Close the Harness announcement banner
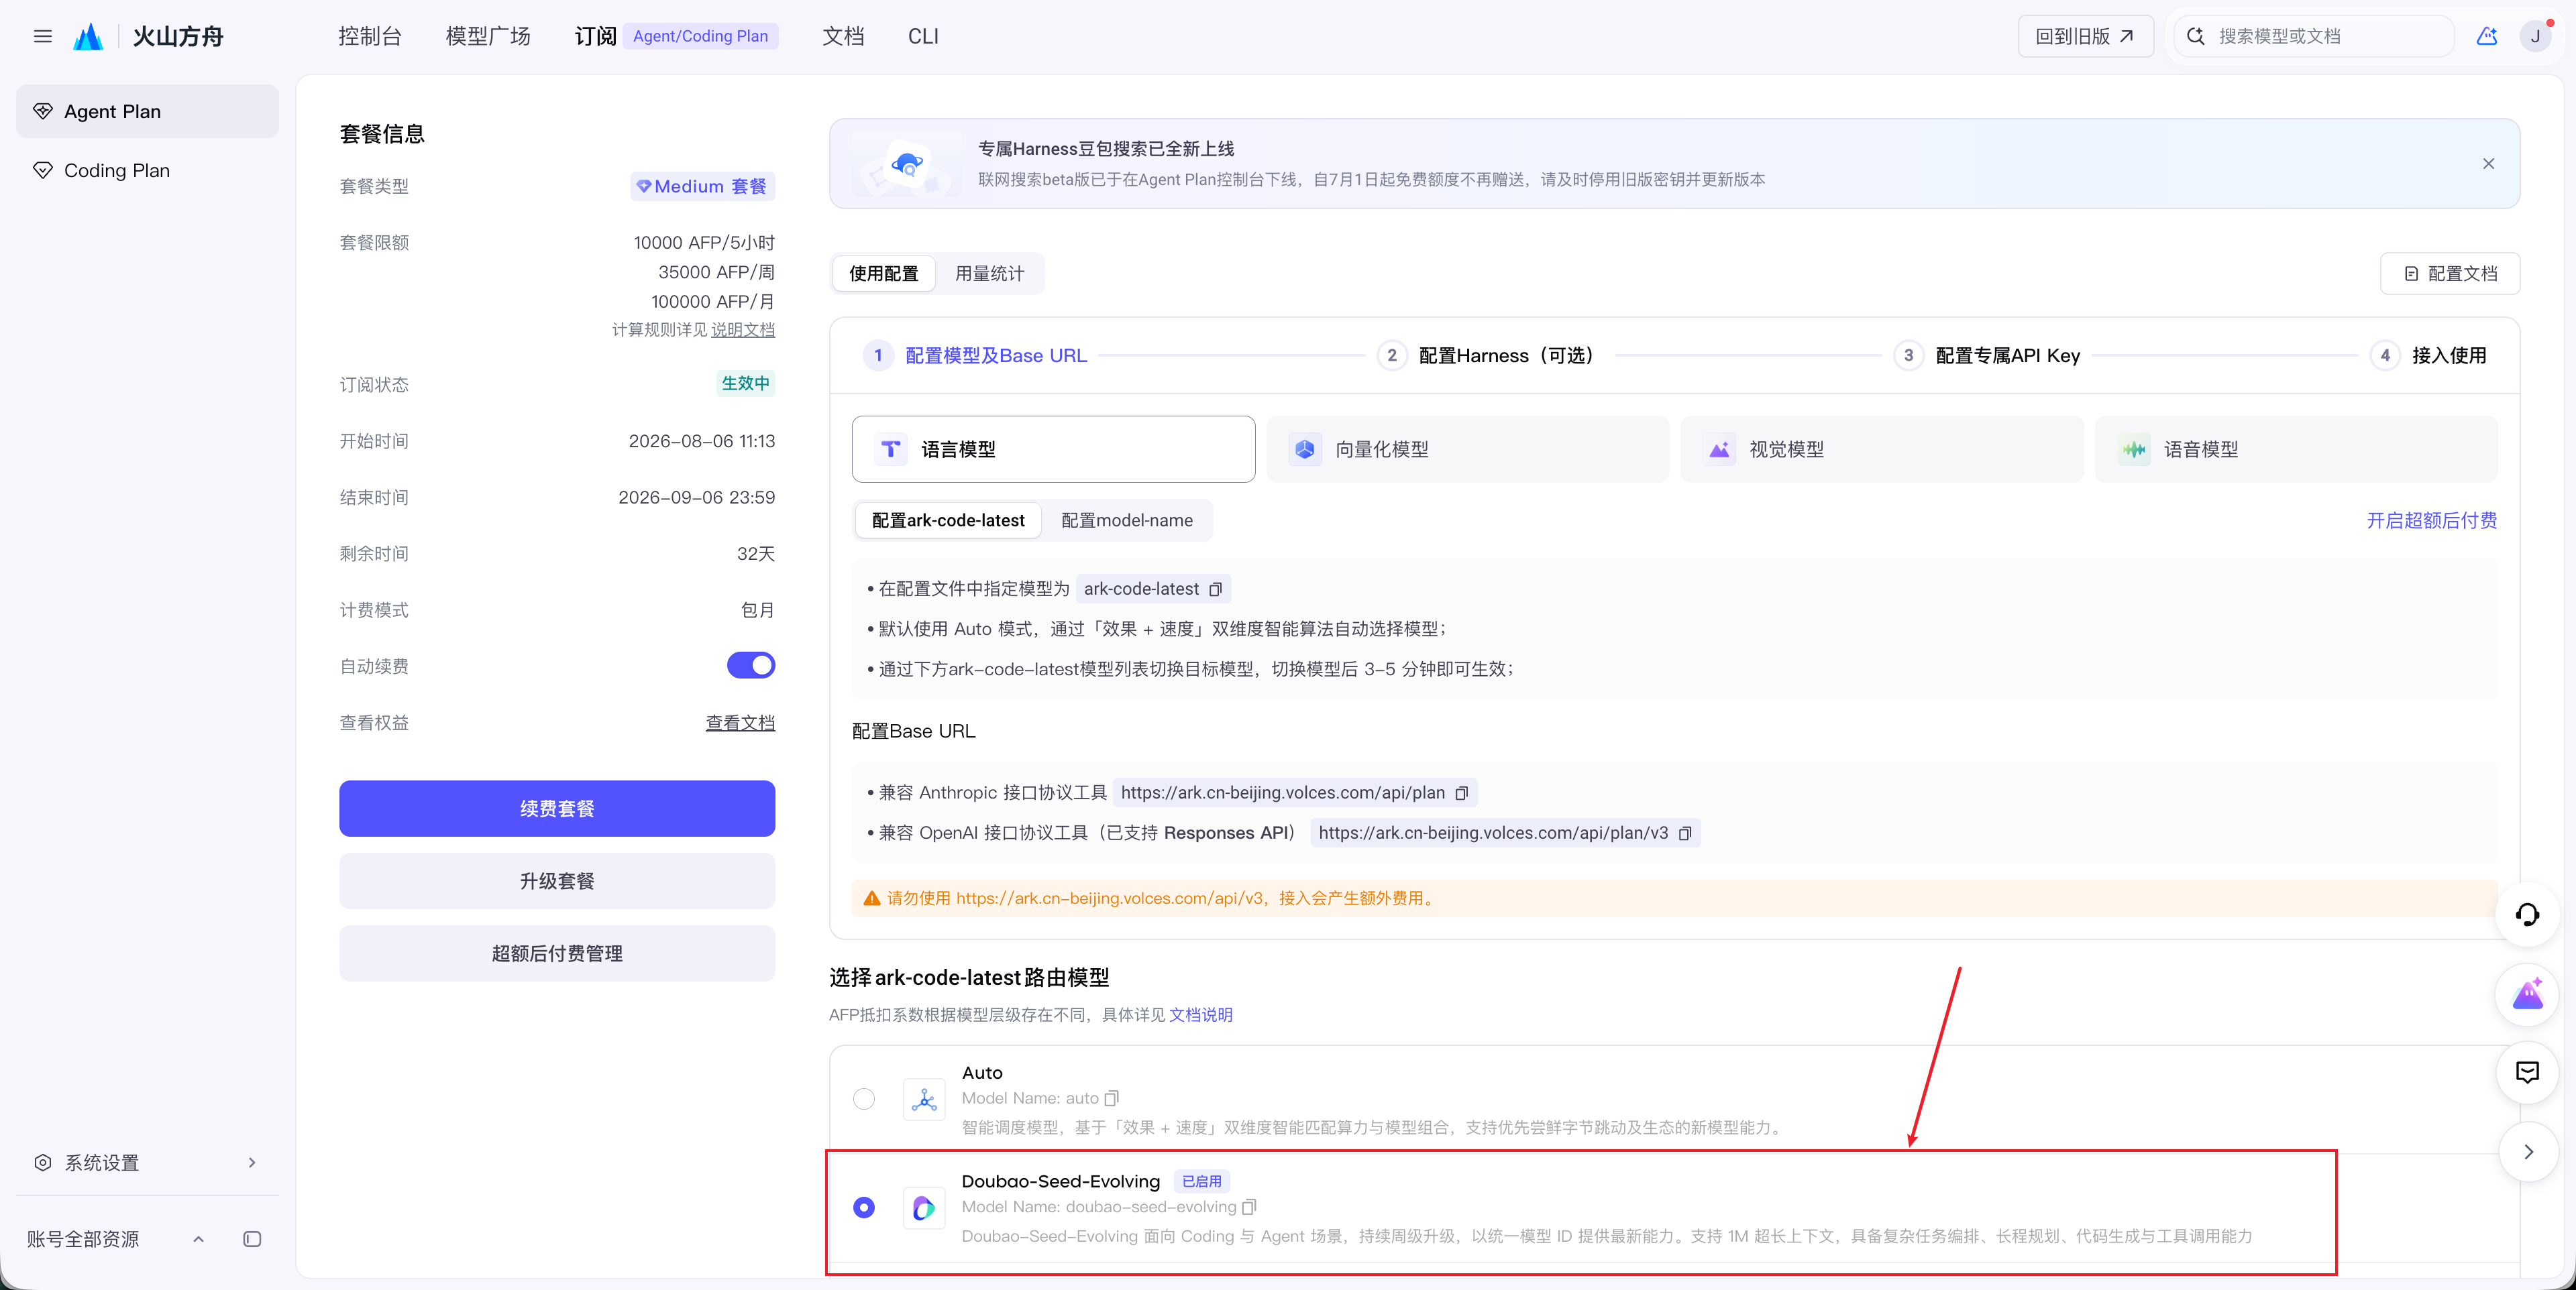This screenshot has height=1290, width=2576. pyautogui.click(x=2488, y=164)
